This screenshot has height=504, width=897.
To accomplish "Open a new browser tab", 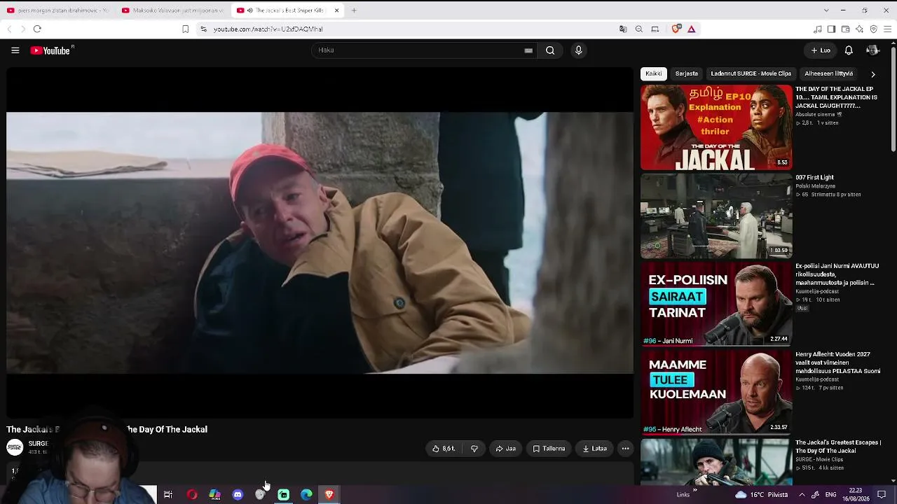I will click(354, 10).
